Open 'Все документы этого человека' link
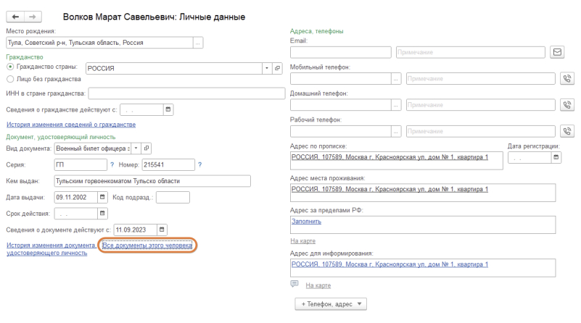Screen dimensions: 581x323 [x=147, y=246]
